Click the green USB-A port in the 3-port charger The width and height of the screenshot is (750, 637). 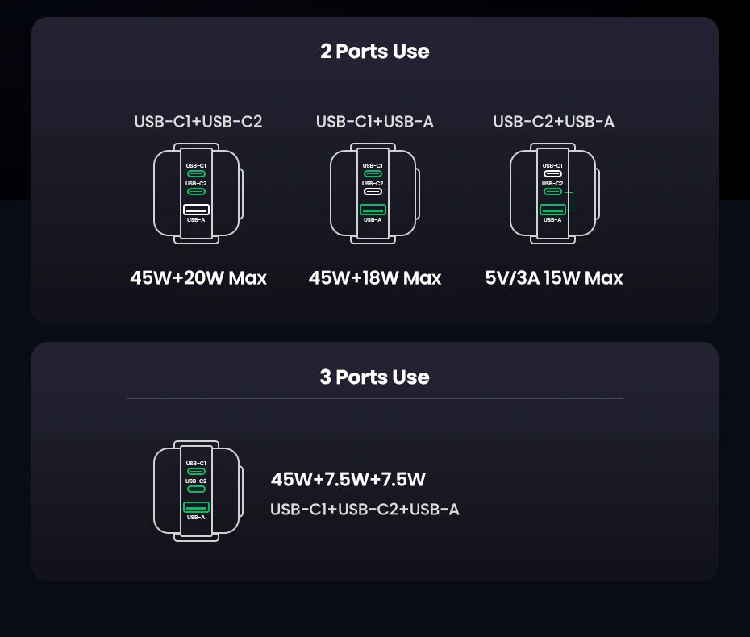[196, 507]
